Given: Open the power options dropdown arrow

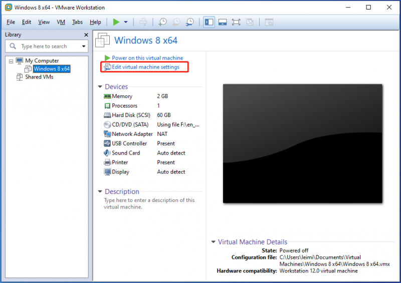Looking at the screenshot, I should click(x=126, y=22).
